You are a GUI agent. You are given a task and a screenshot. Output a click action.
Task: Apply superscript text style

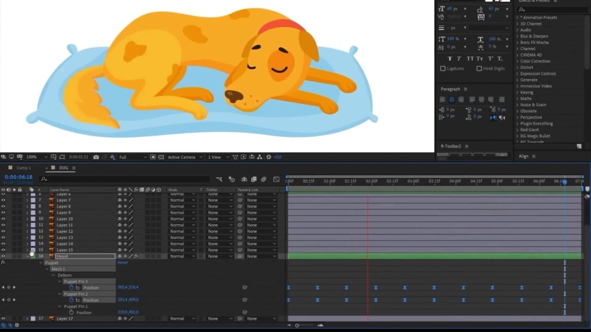491,58
